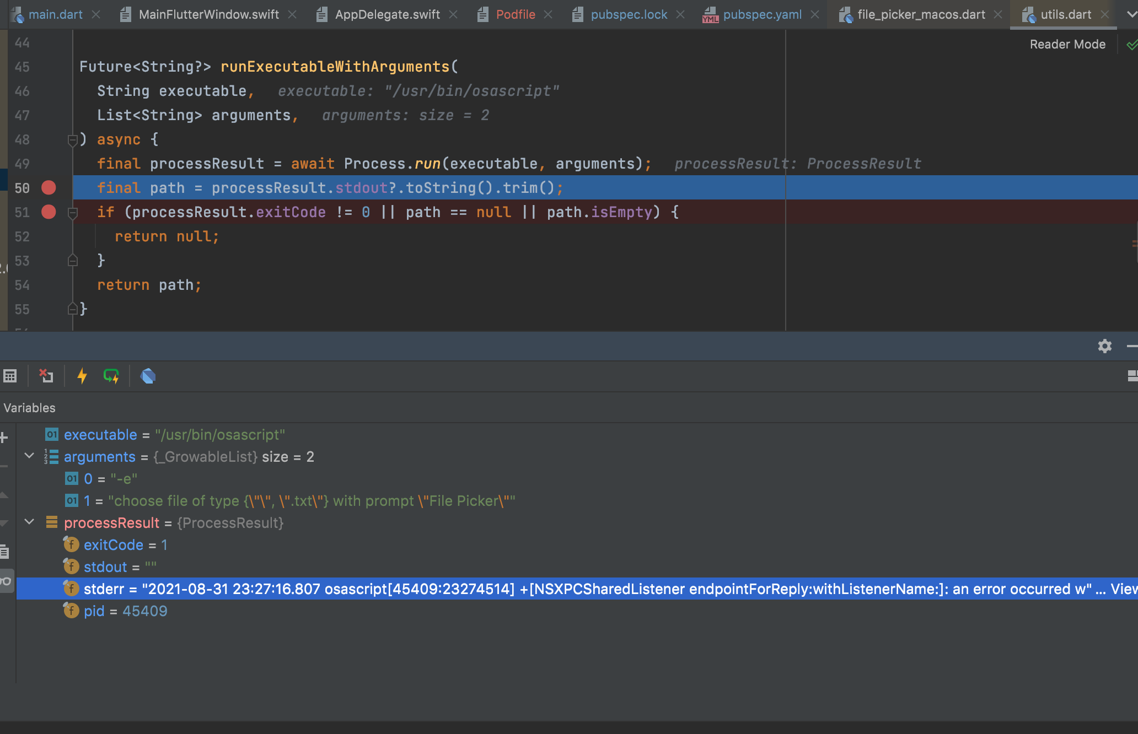Open the Evaluate Expression calculator tool
The width and height of the screenshot is (1138, 734).
[x=10, y=376]
